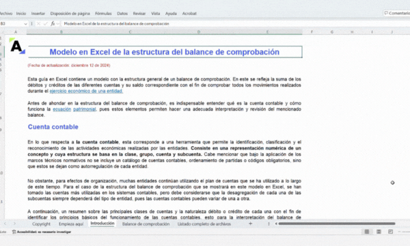This screenshot has width=410, height=246.
Task: Open the Disposición de página tab
Action: pyautogui.click(x=70, y=14)
